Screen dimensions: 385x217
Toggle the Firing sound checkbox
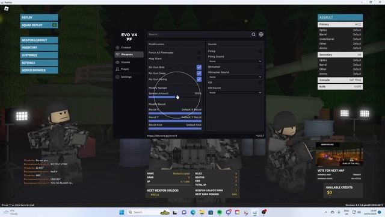pos(260,51)
